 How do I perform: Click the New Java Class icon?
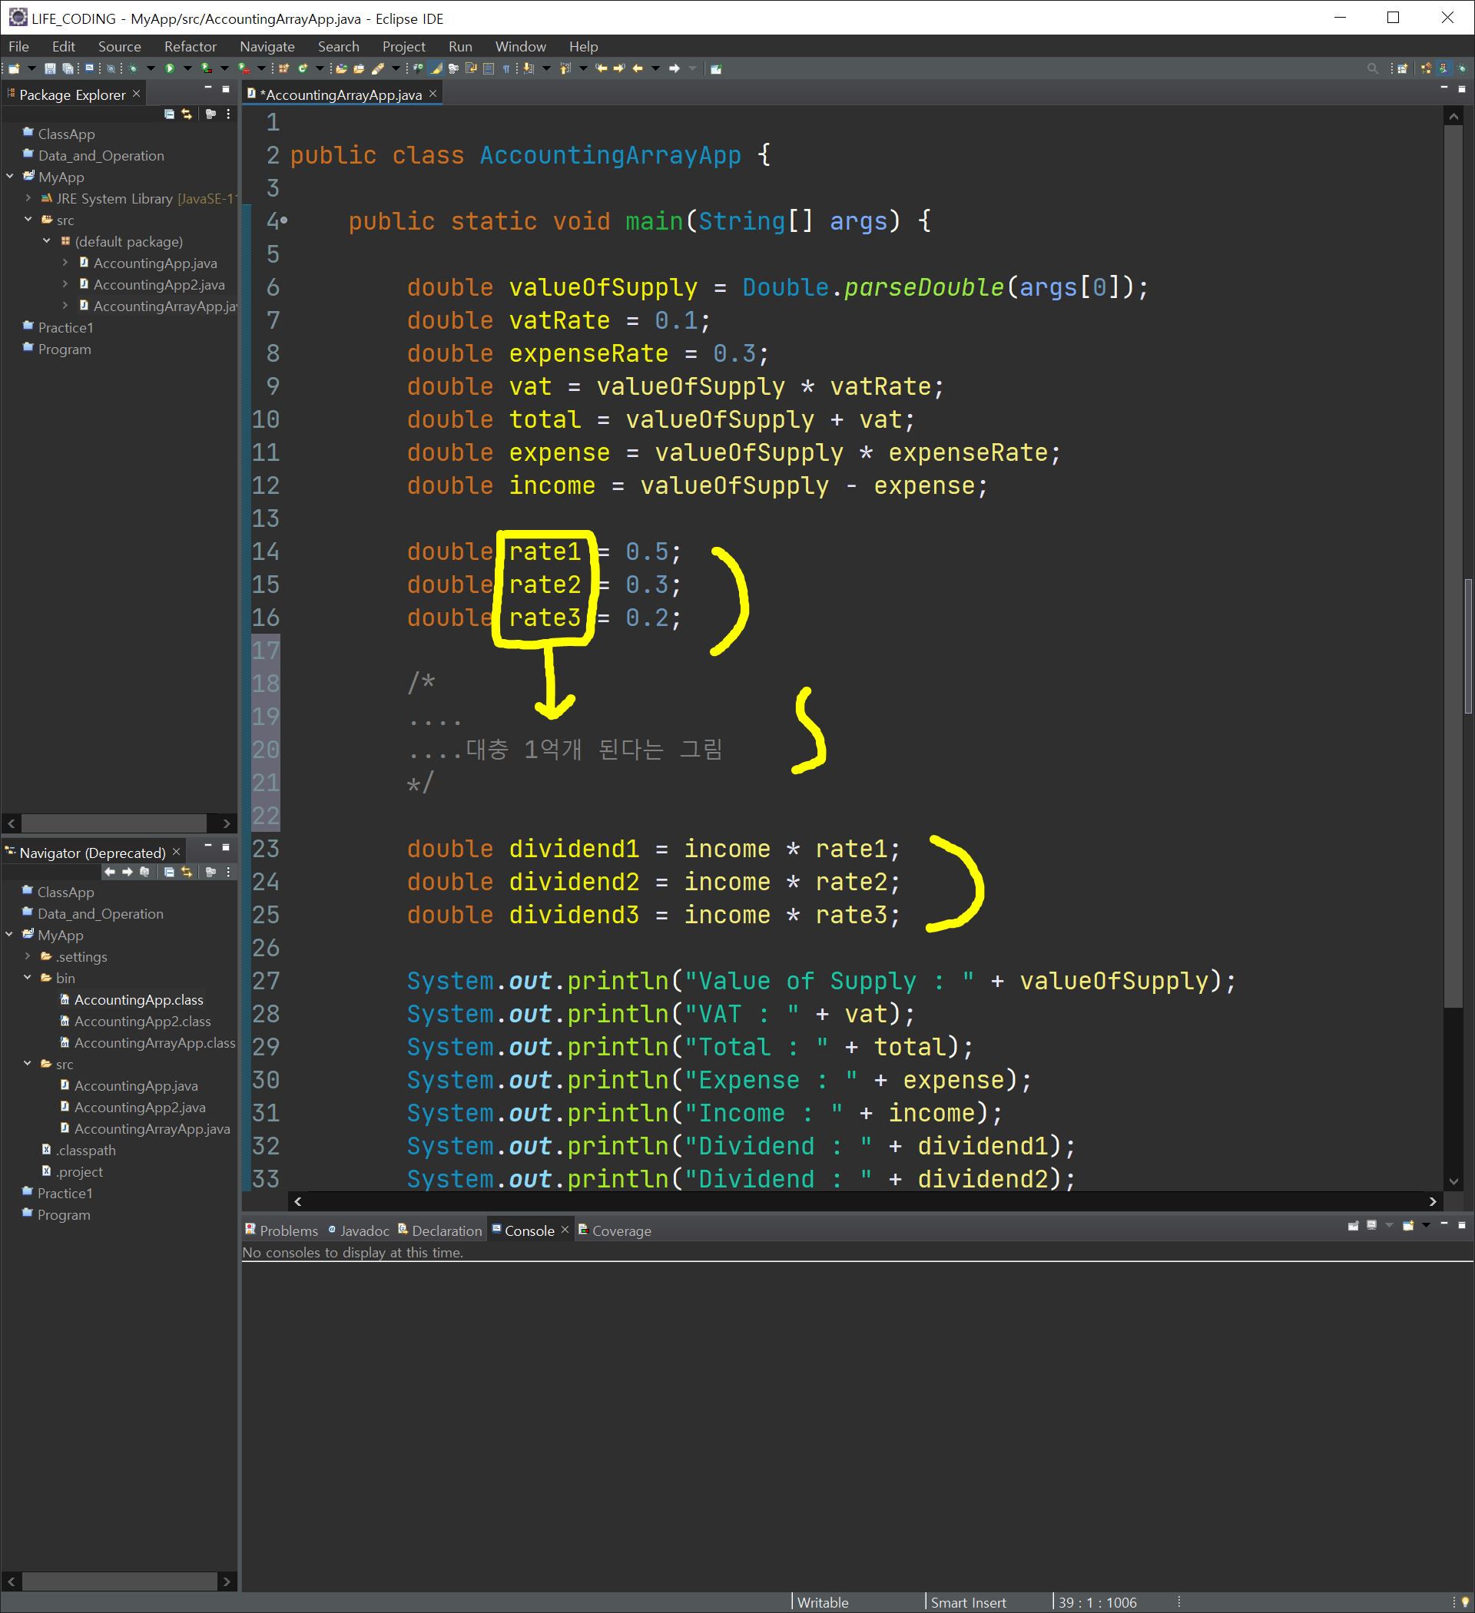303,69
